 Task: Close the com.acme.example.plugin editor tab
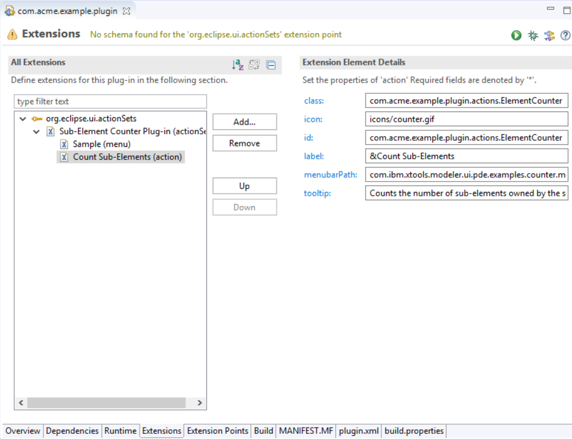coord(127,11)
